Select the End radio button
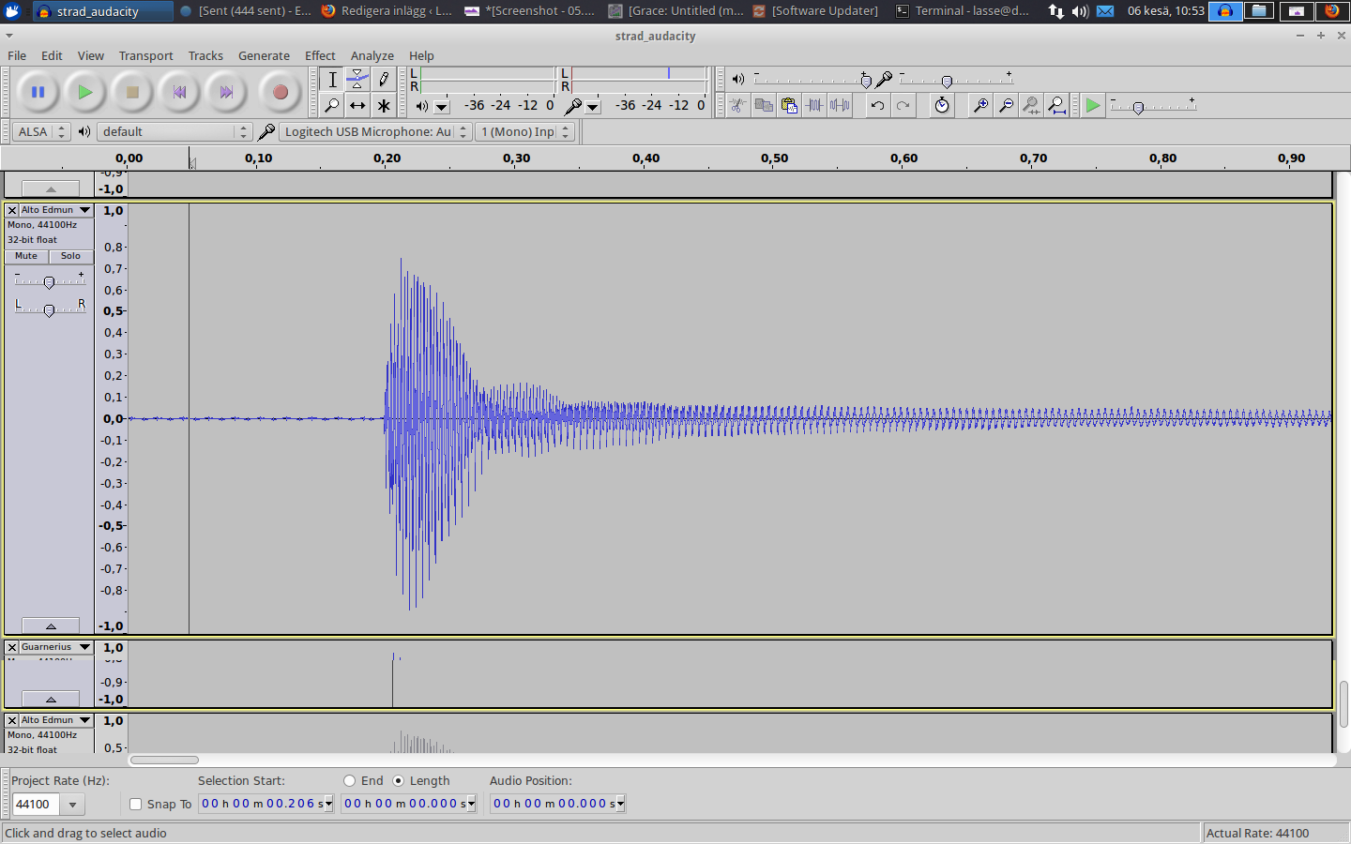The image size is (1351, 844). 350,780
